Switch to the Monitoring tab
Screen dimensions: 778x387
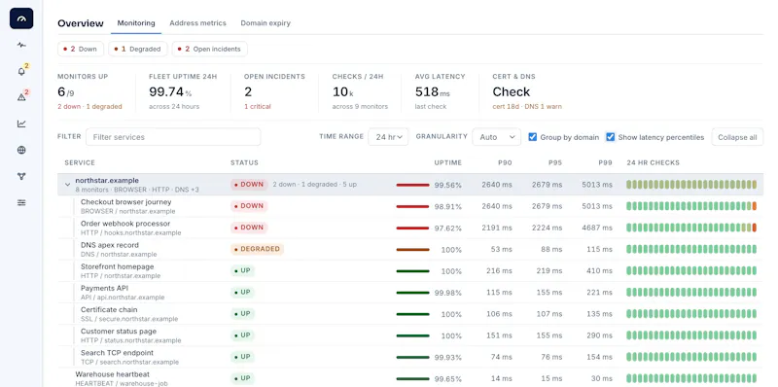(136, 22)
